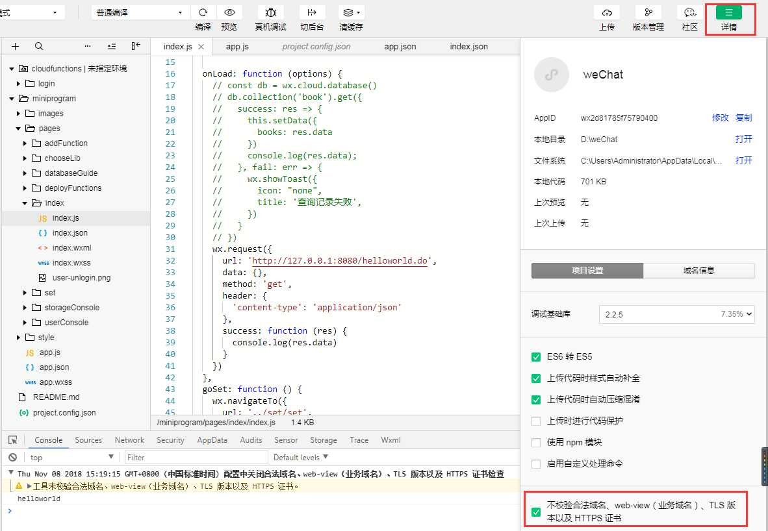Open console context top dropdown
This screenshot has height=531, width=768.
(x=71, y=457)
